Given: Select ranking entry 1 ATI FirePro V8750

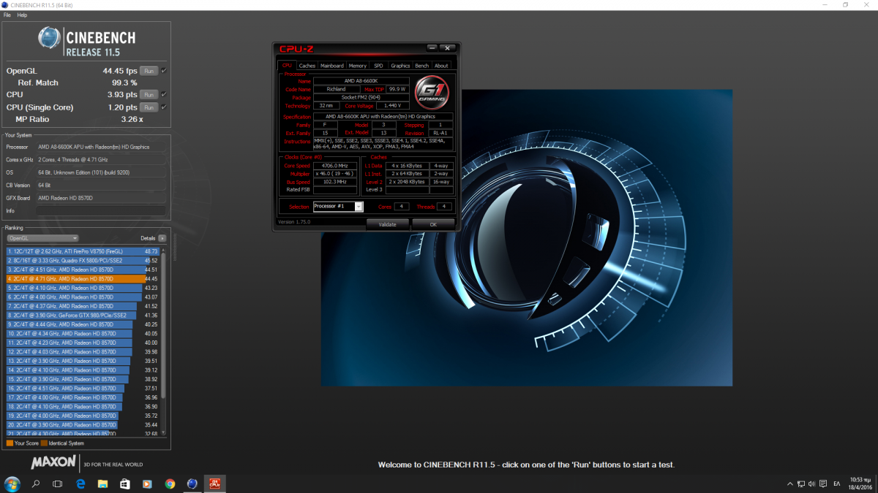Looking at the screenshot, I should tap(83, 251).
